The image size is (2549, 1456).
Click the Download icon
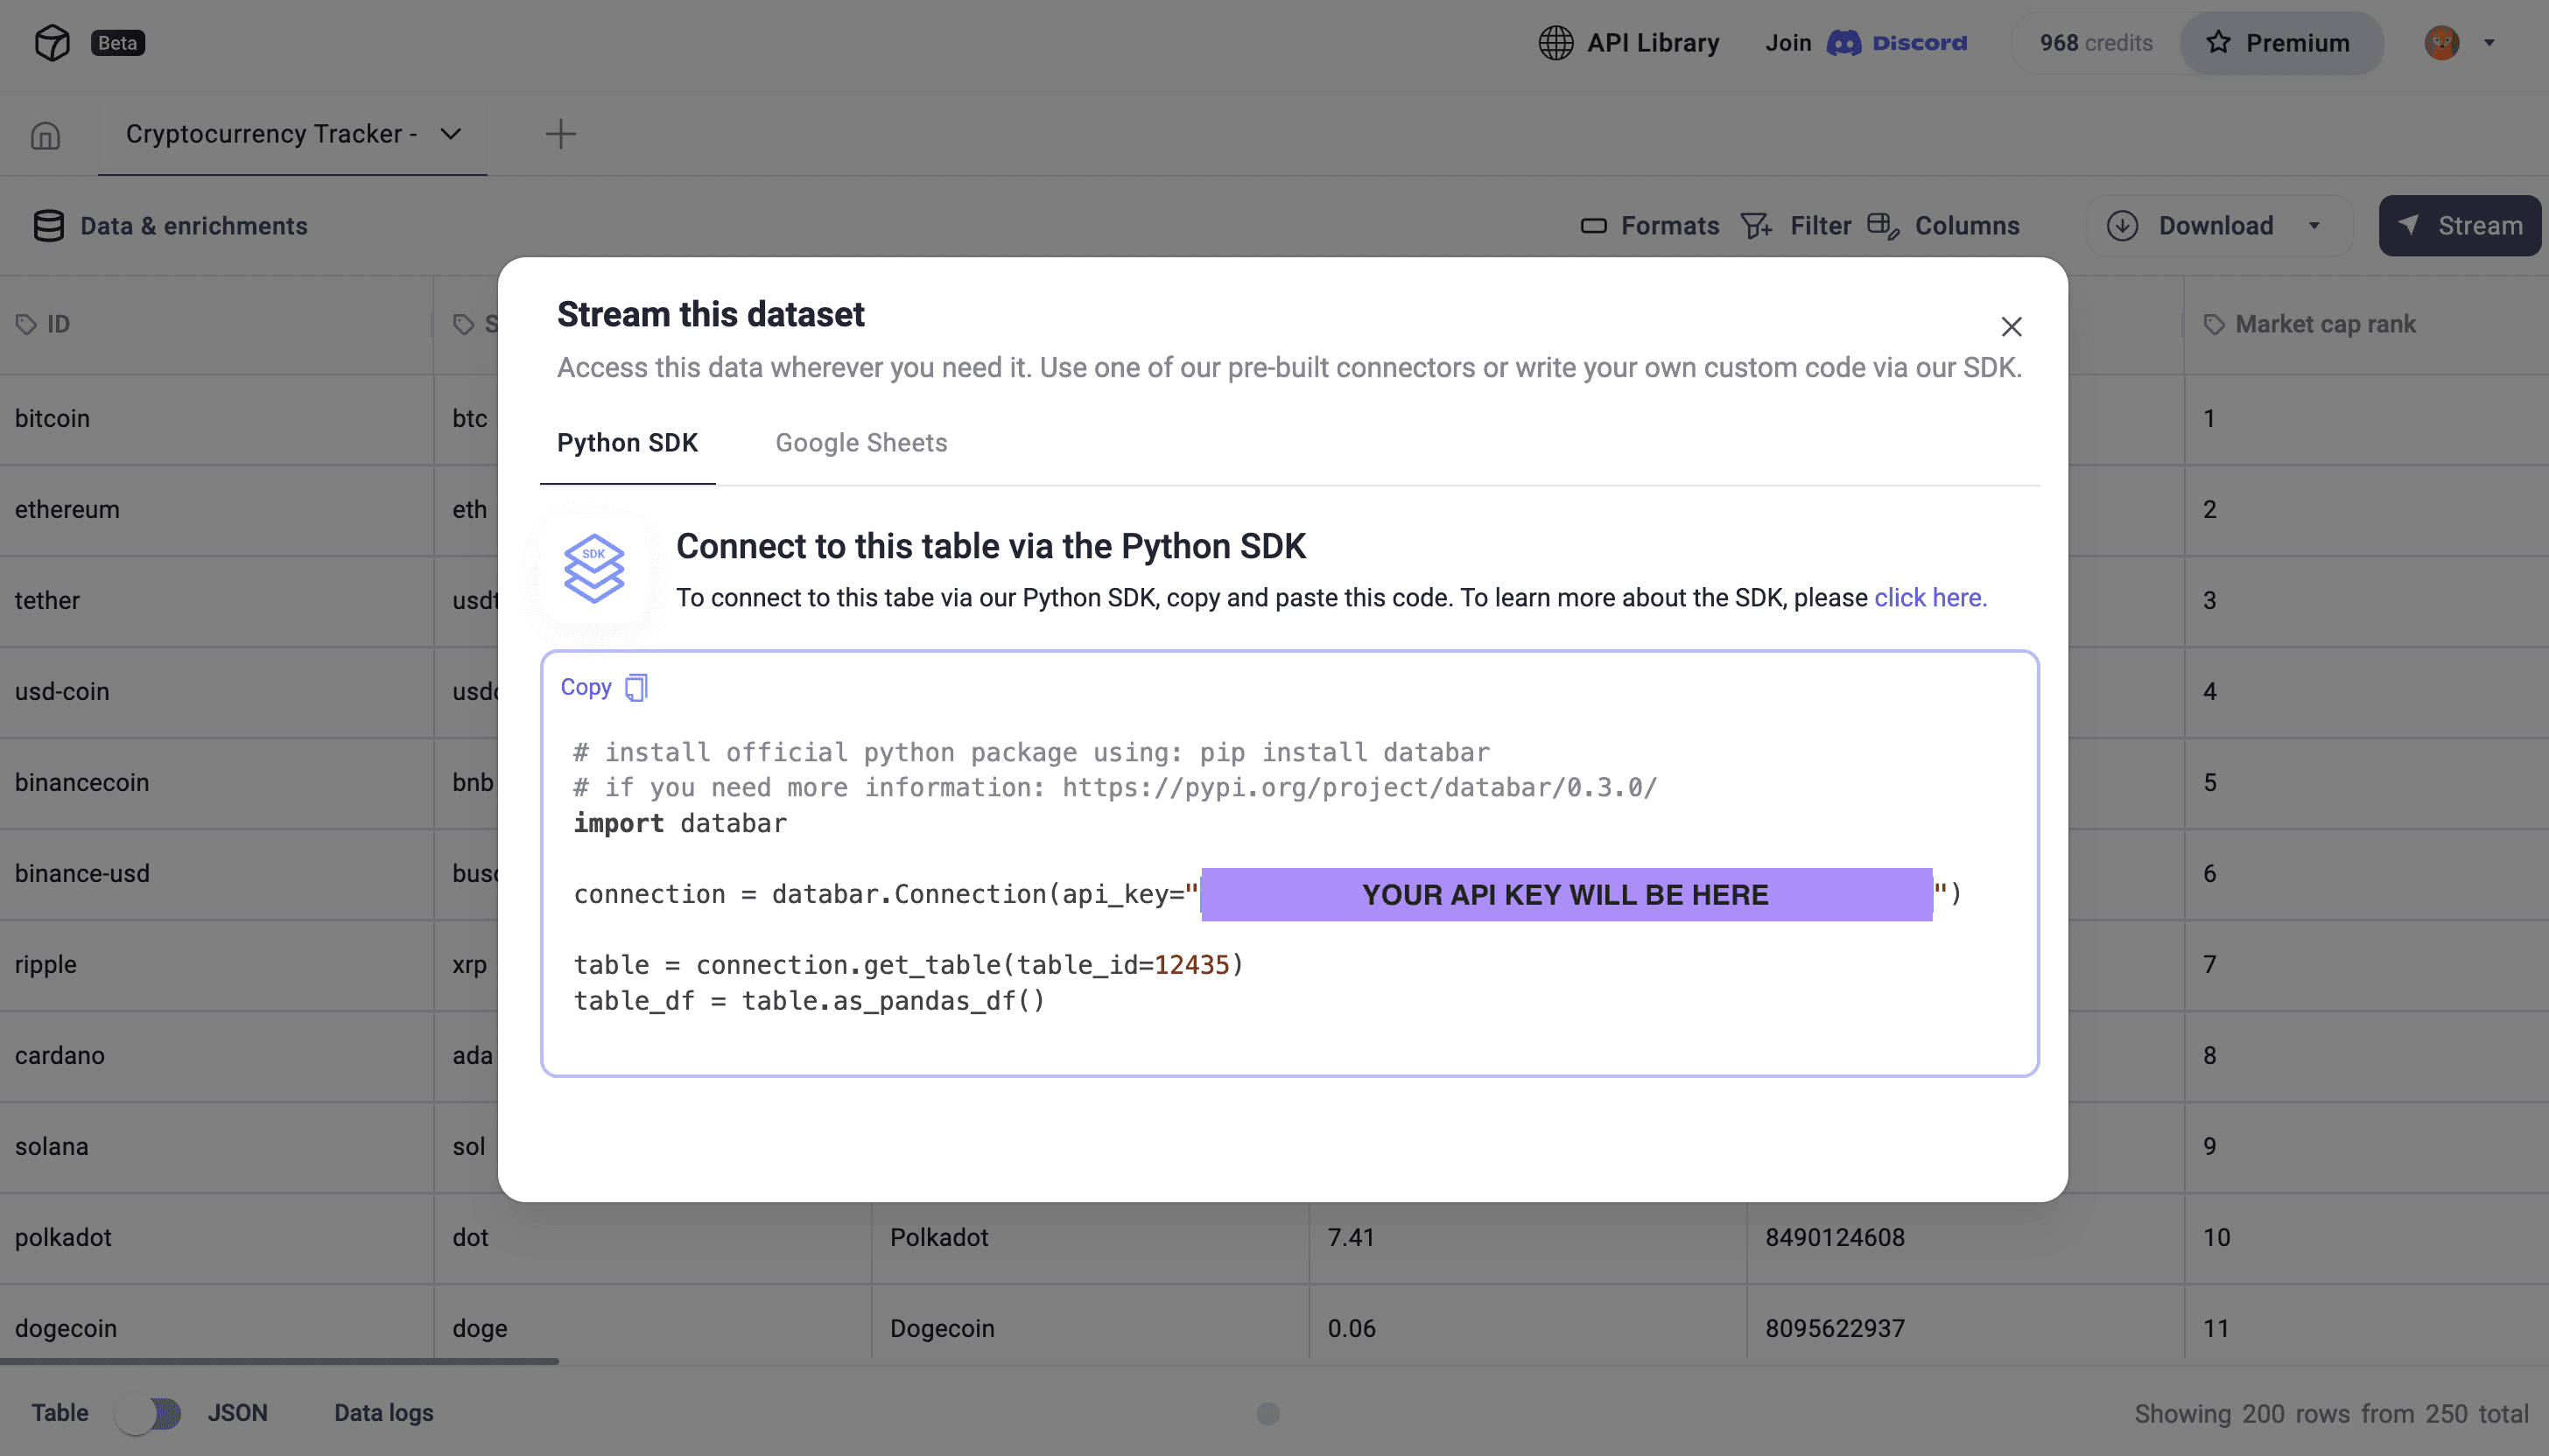pos(2124,225)
